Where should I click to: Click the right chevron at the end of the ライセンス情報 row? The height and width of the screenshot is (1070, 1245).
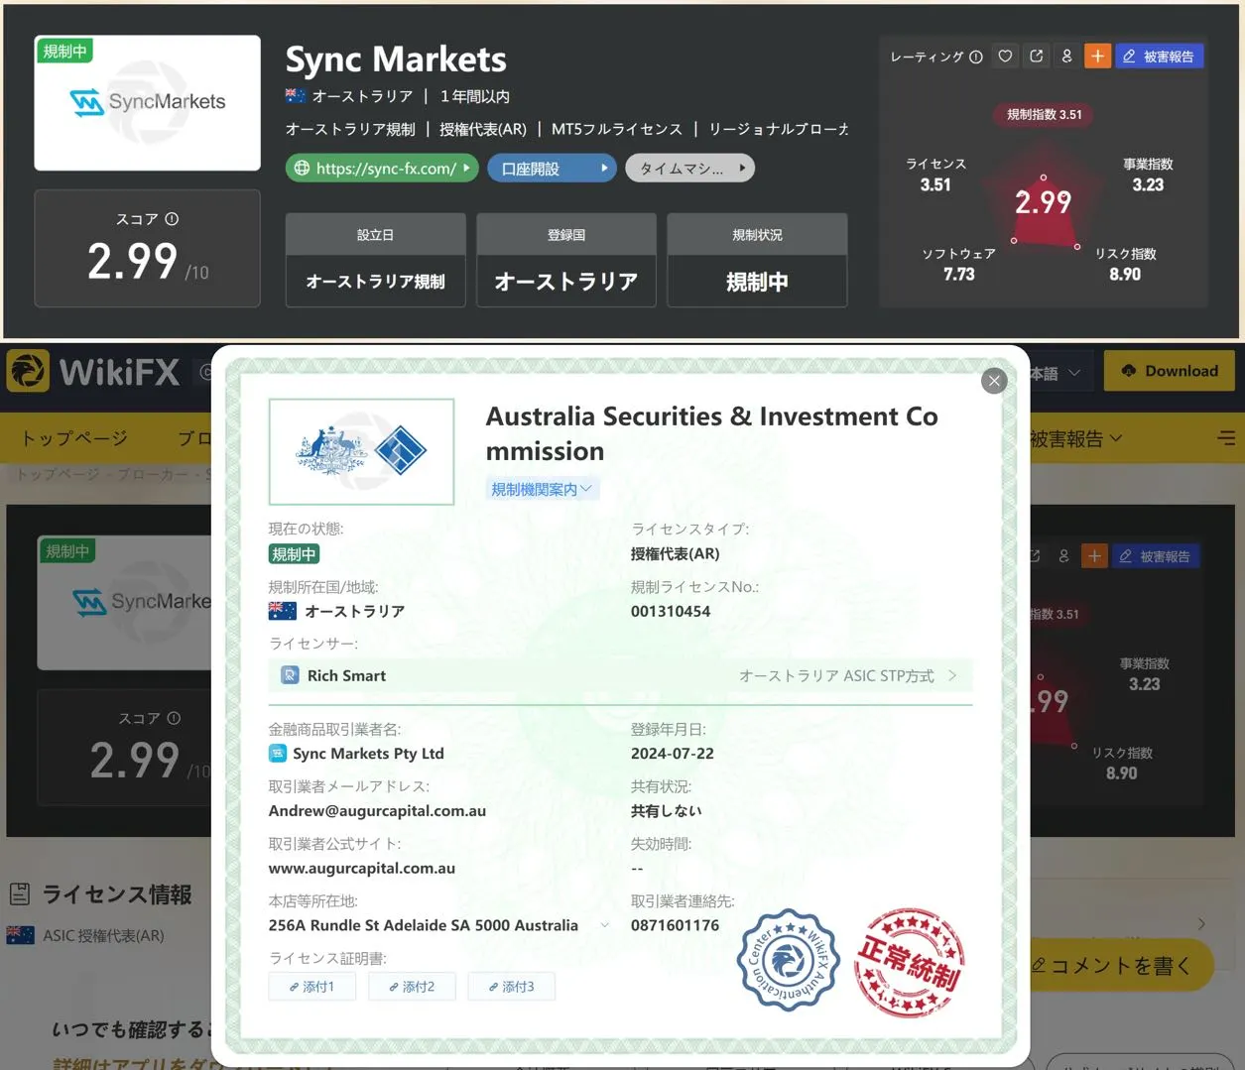tap(1201, 924)
